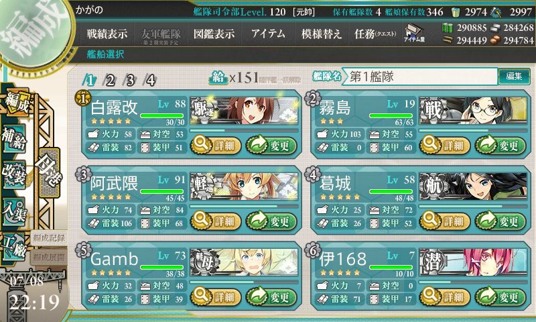The image size is (536, 322).
Task: Open the 任務(クエスト) quest menu
Action: click(x=375, y=34)
